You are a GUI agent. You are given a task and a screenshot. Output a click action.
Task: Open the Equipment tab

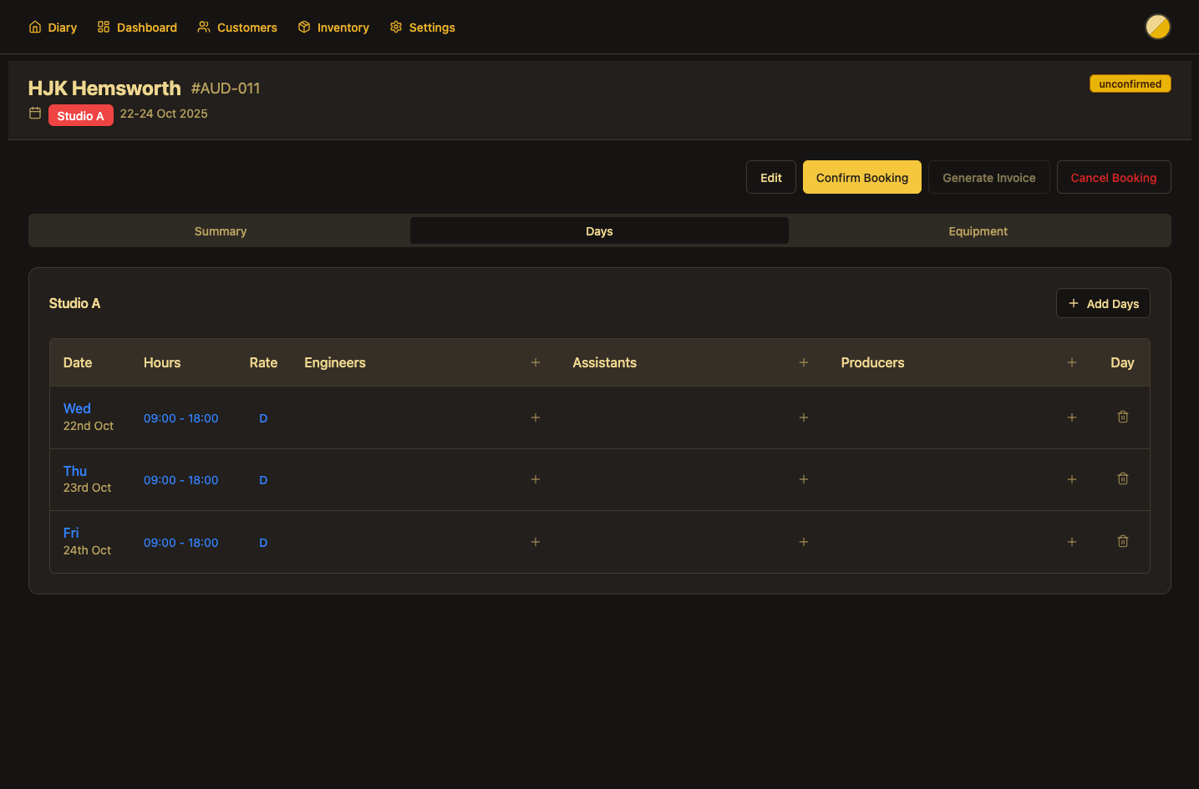pyautogui.click(x=978, y=230)
